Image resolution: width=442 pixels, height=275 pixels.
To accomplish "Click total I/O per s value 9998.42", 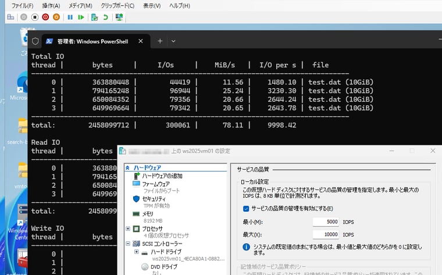I will [x=282, y=126].
